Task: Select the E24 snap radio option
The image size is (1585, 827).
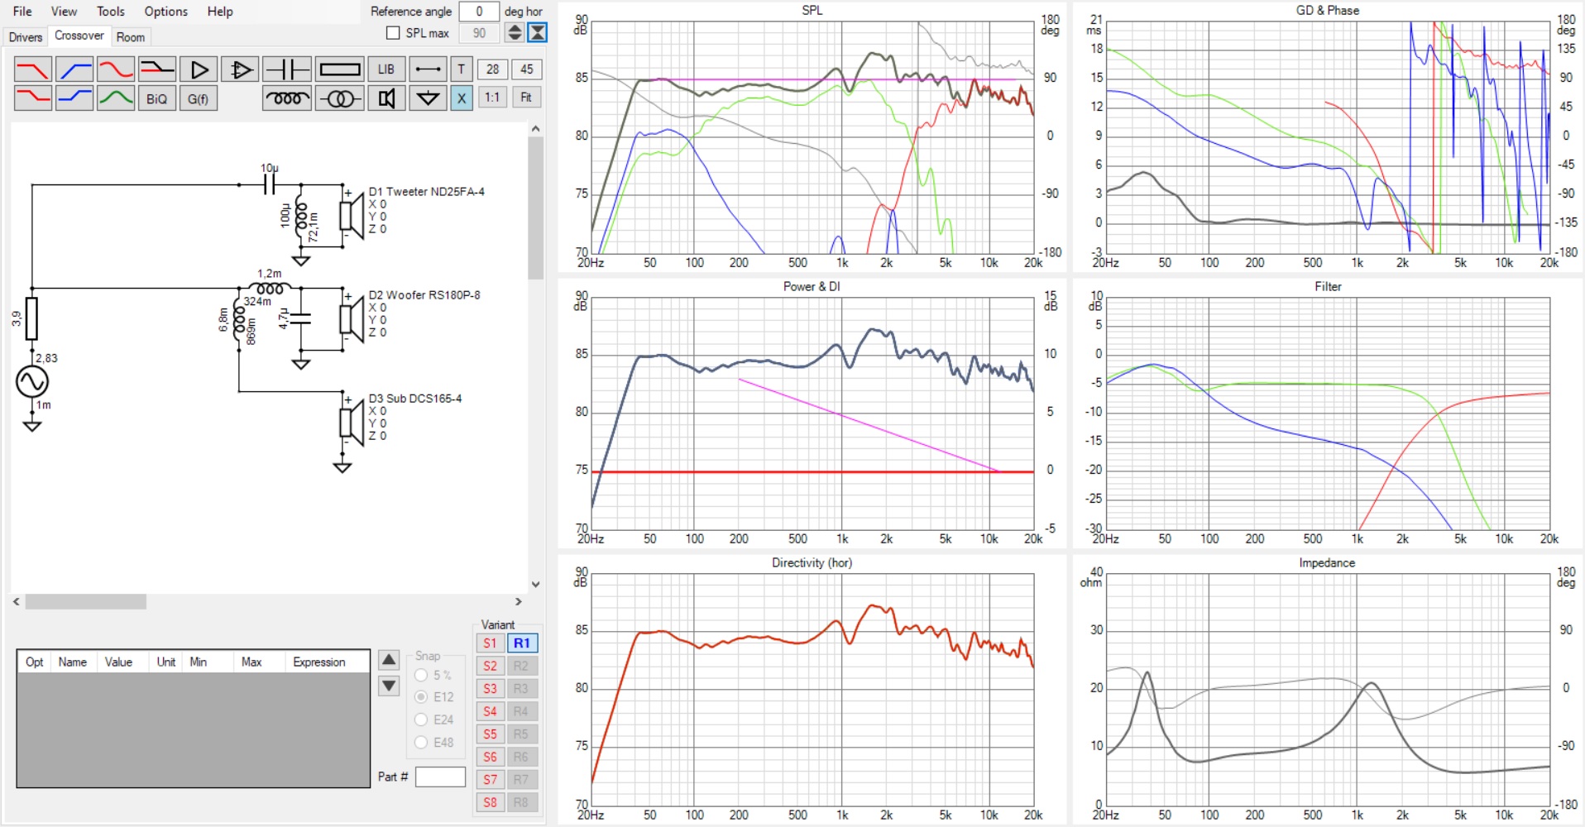Action: [421, 719]
